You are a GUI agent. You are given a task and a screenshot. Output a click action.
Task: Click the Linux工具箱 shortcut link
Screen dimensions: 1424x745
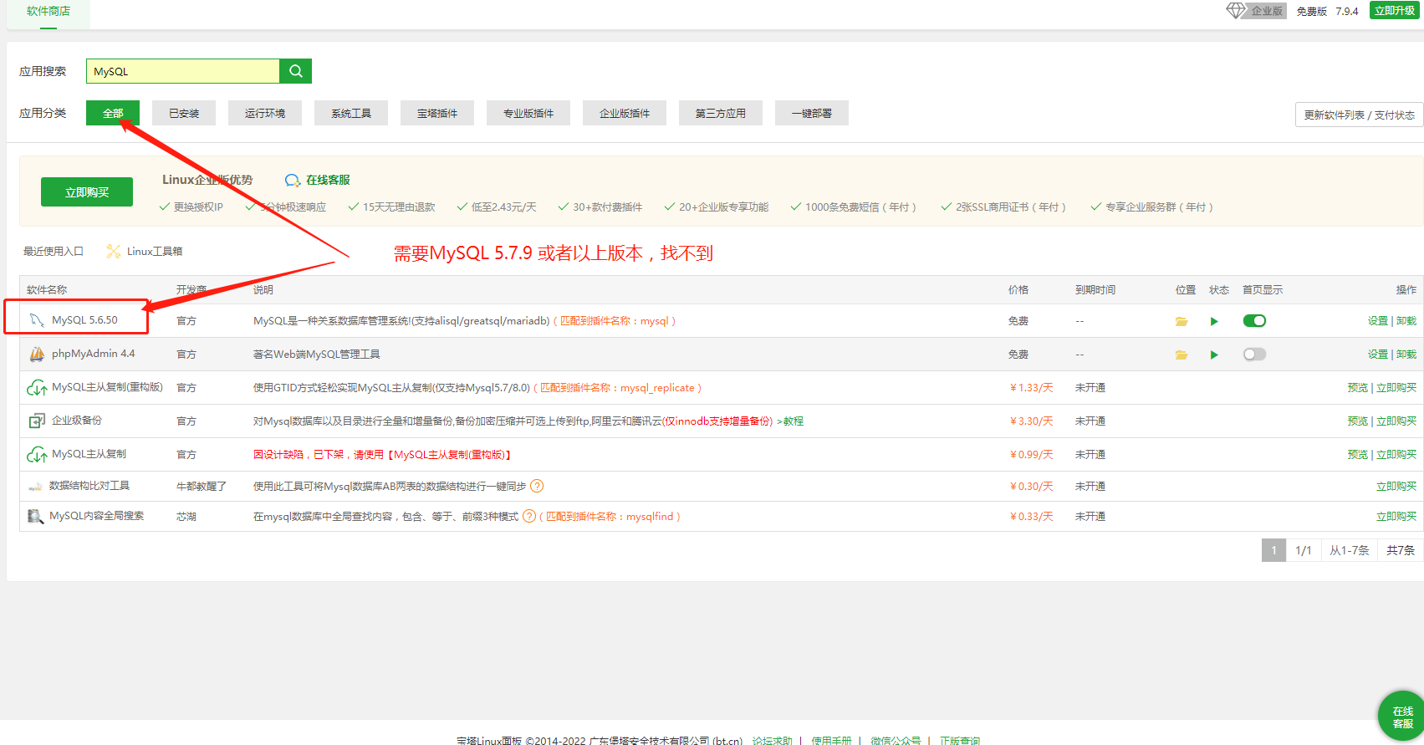(x=155, y=251)
